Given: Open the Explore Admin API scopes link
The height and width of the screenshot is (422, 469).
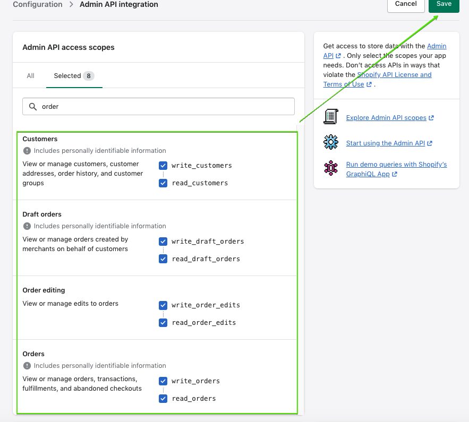Looking at the screenshot, I should coord(386,118).
